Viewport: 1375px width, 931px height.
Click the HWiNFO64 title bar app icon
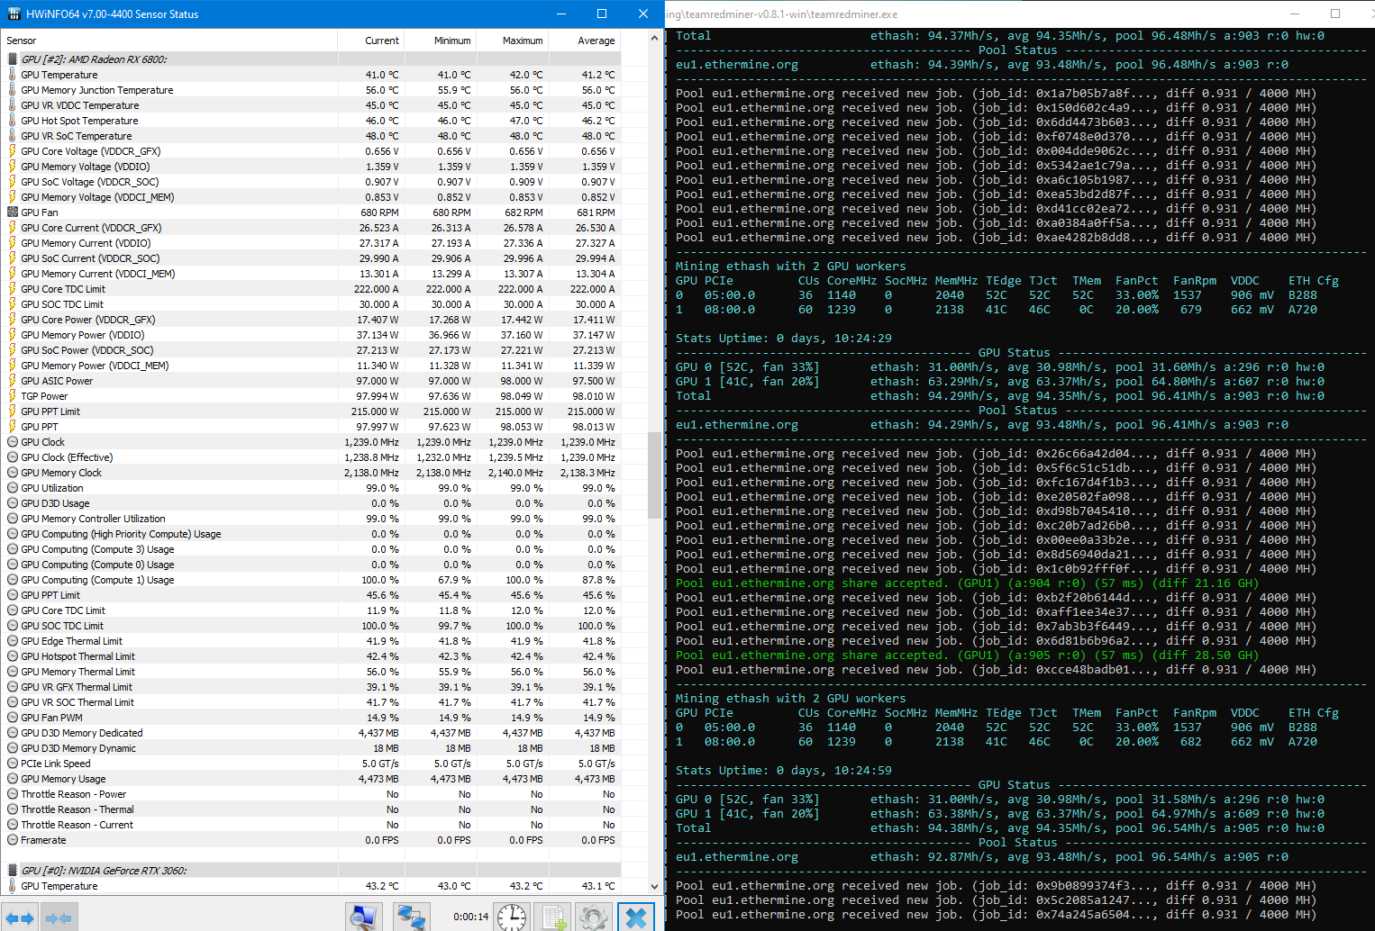[14, 14]
